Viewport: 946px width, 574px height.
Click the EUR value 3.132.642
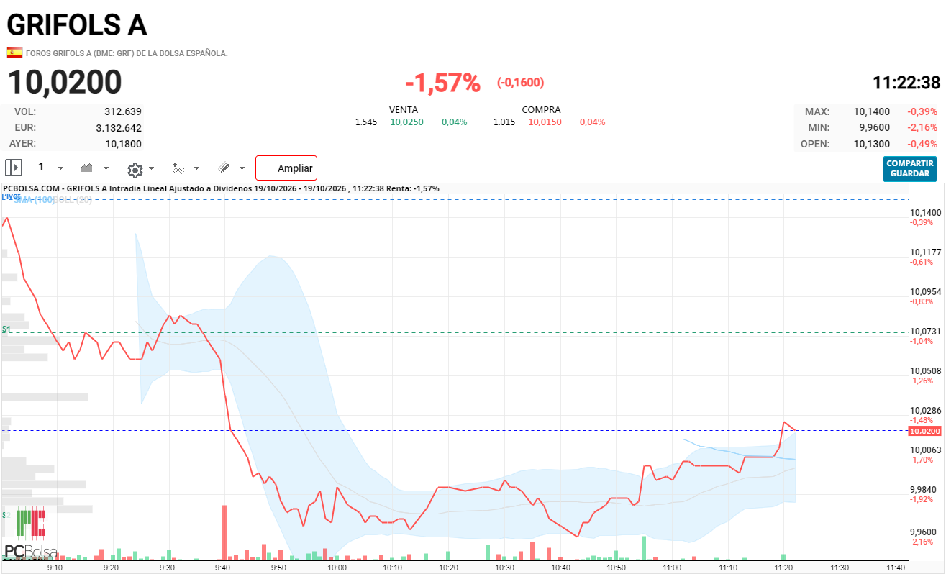tap(119, 127)
